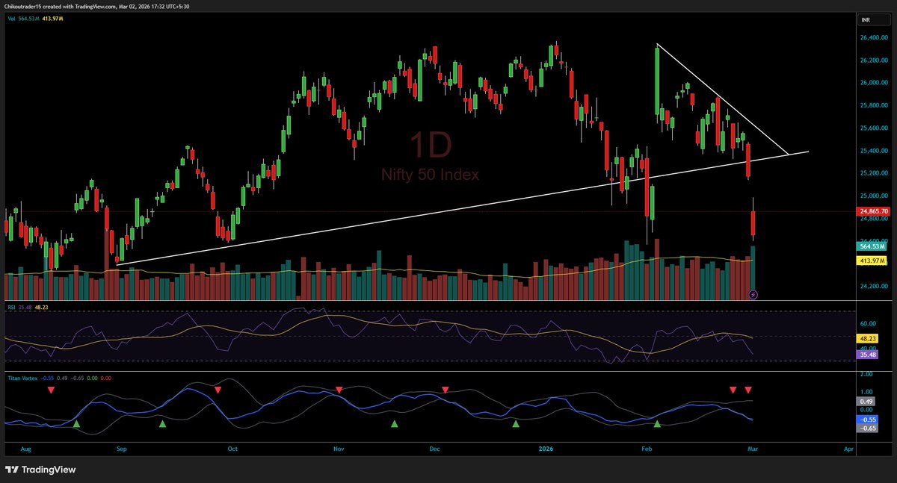Click the green up-triangle signal in early February

[x=658, y=424]
